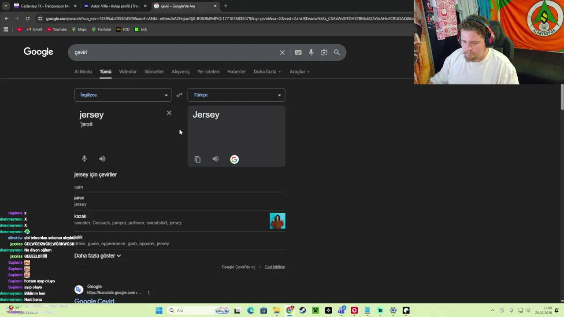Open the tab search dropdown arrow
The width and height of the screenshot is (564, 317).
pos(6,6)
